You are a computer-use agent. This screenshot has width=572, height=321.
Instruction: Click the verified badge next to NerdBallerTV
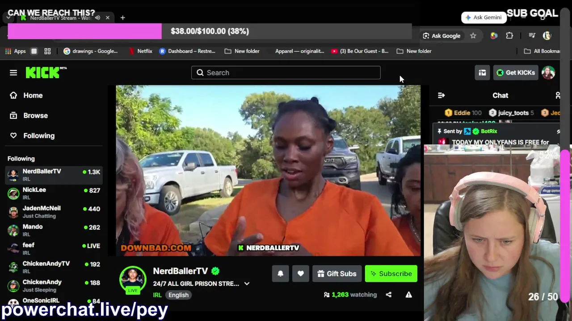[x=215, y=271]
